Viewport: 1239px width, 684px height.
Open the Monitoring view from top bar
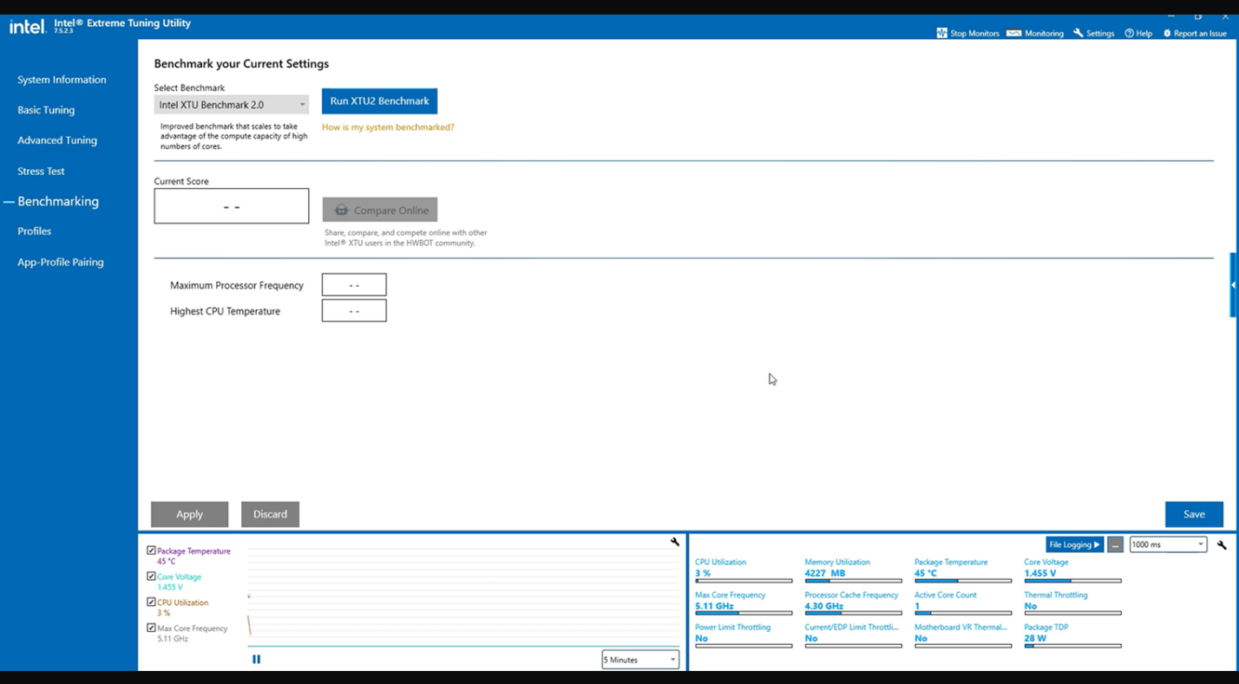[1013, 33]
